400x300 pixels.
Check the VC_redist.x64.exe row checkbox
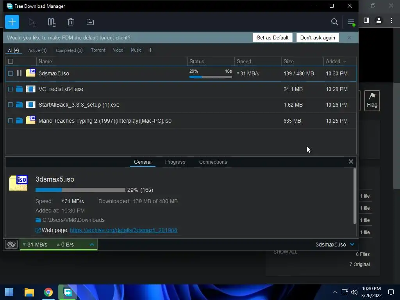pos(11,89)
